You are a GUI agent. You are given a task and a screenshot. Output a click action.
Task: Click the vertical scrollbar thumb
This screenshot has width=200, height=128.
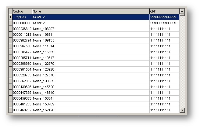tap(182, 15)
